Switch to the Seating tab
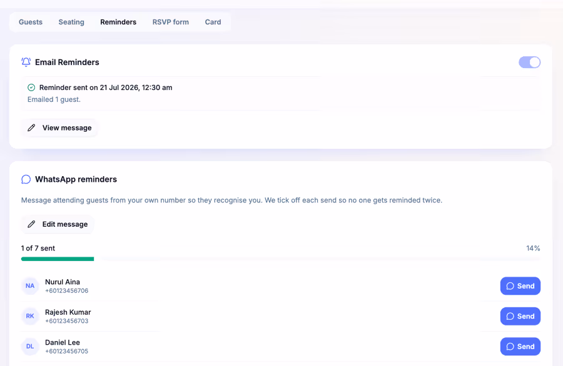This screenshot has height=366, width=563. coord(71,22)
